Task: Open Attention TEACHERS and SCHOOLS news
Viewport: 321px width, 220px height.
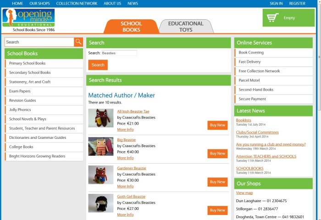Action: pos(266,157)
